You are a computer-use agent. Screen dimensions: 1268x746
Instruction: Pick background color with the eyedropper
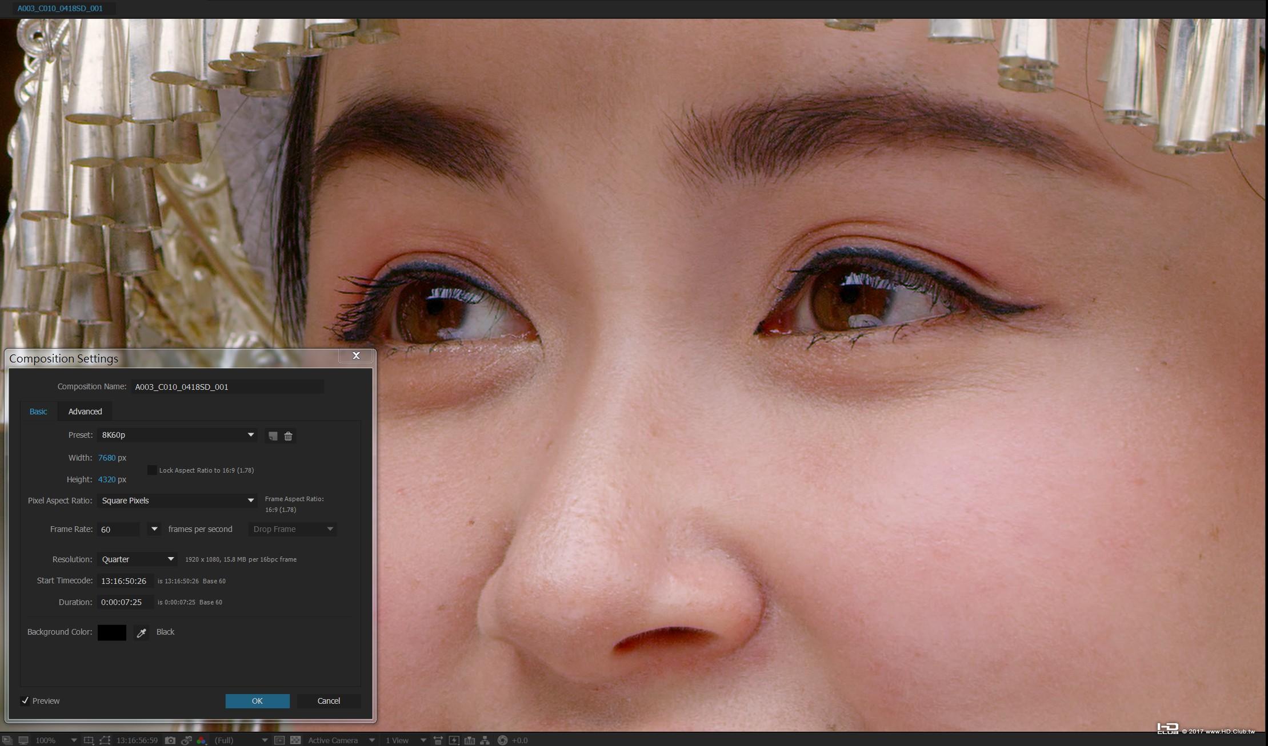click(x=141, y=632)
